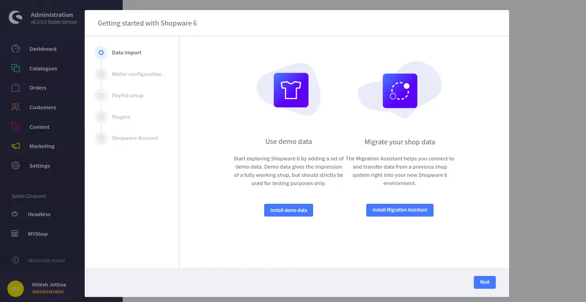Click the Plugins step label
586x302 pixels.
(x=121, y=117)
